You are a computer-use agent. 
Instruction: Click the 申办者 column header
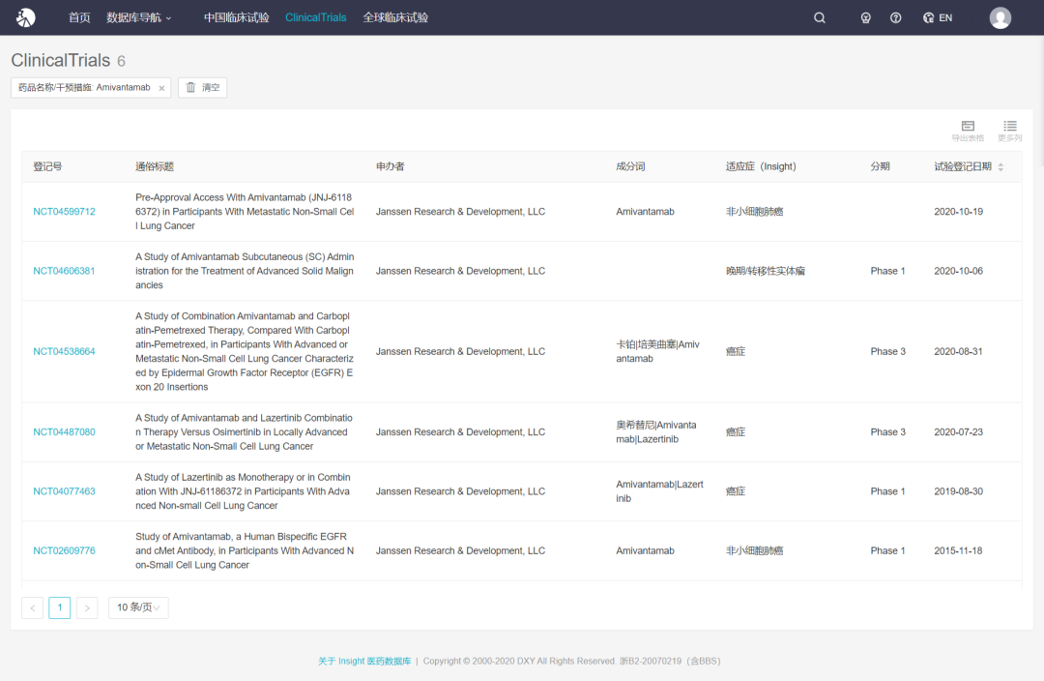[391, 166]
